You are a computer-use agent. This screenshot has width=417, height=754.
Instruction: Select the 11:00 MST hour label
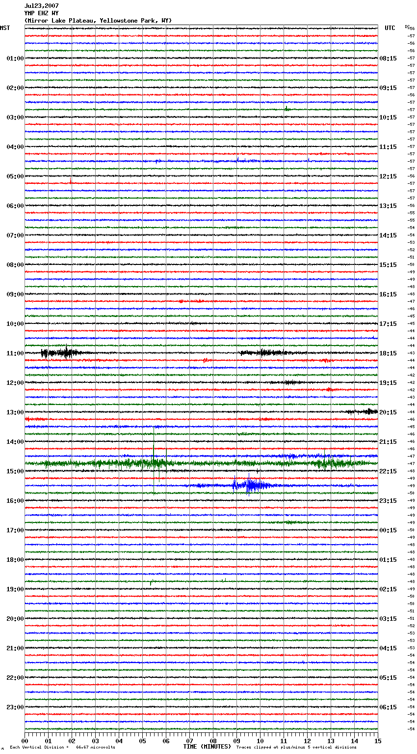point(15,353)
